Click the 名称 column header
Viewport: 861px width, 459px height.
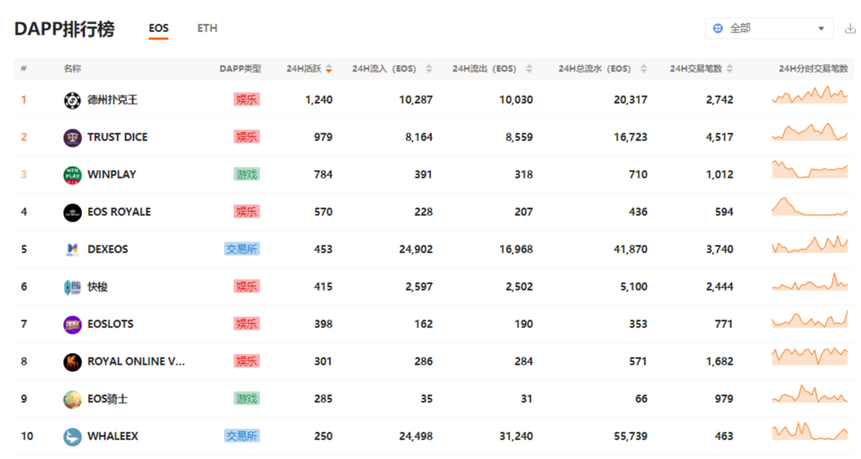coord(72,69)
